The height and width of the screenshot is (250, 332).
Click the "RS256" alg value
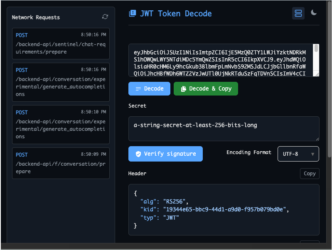click(x=174, y=201)
